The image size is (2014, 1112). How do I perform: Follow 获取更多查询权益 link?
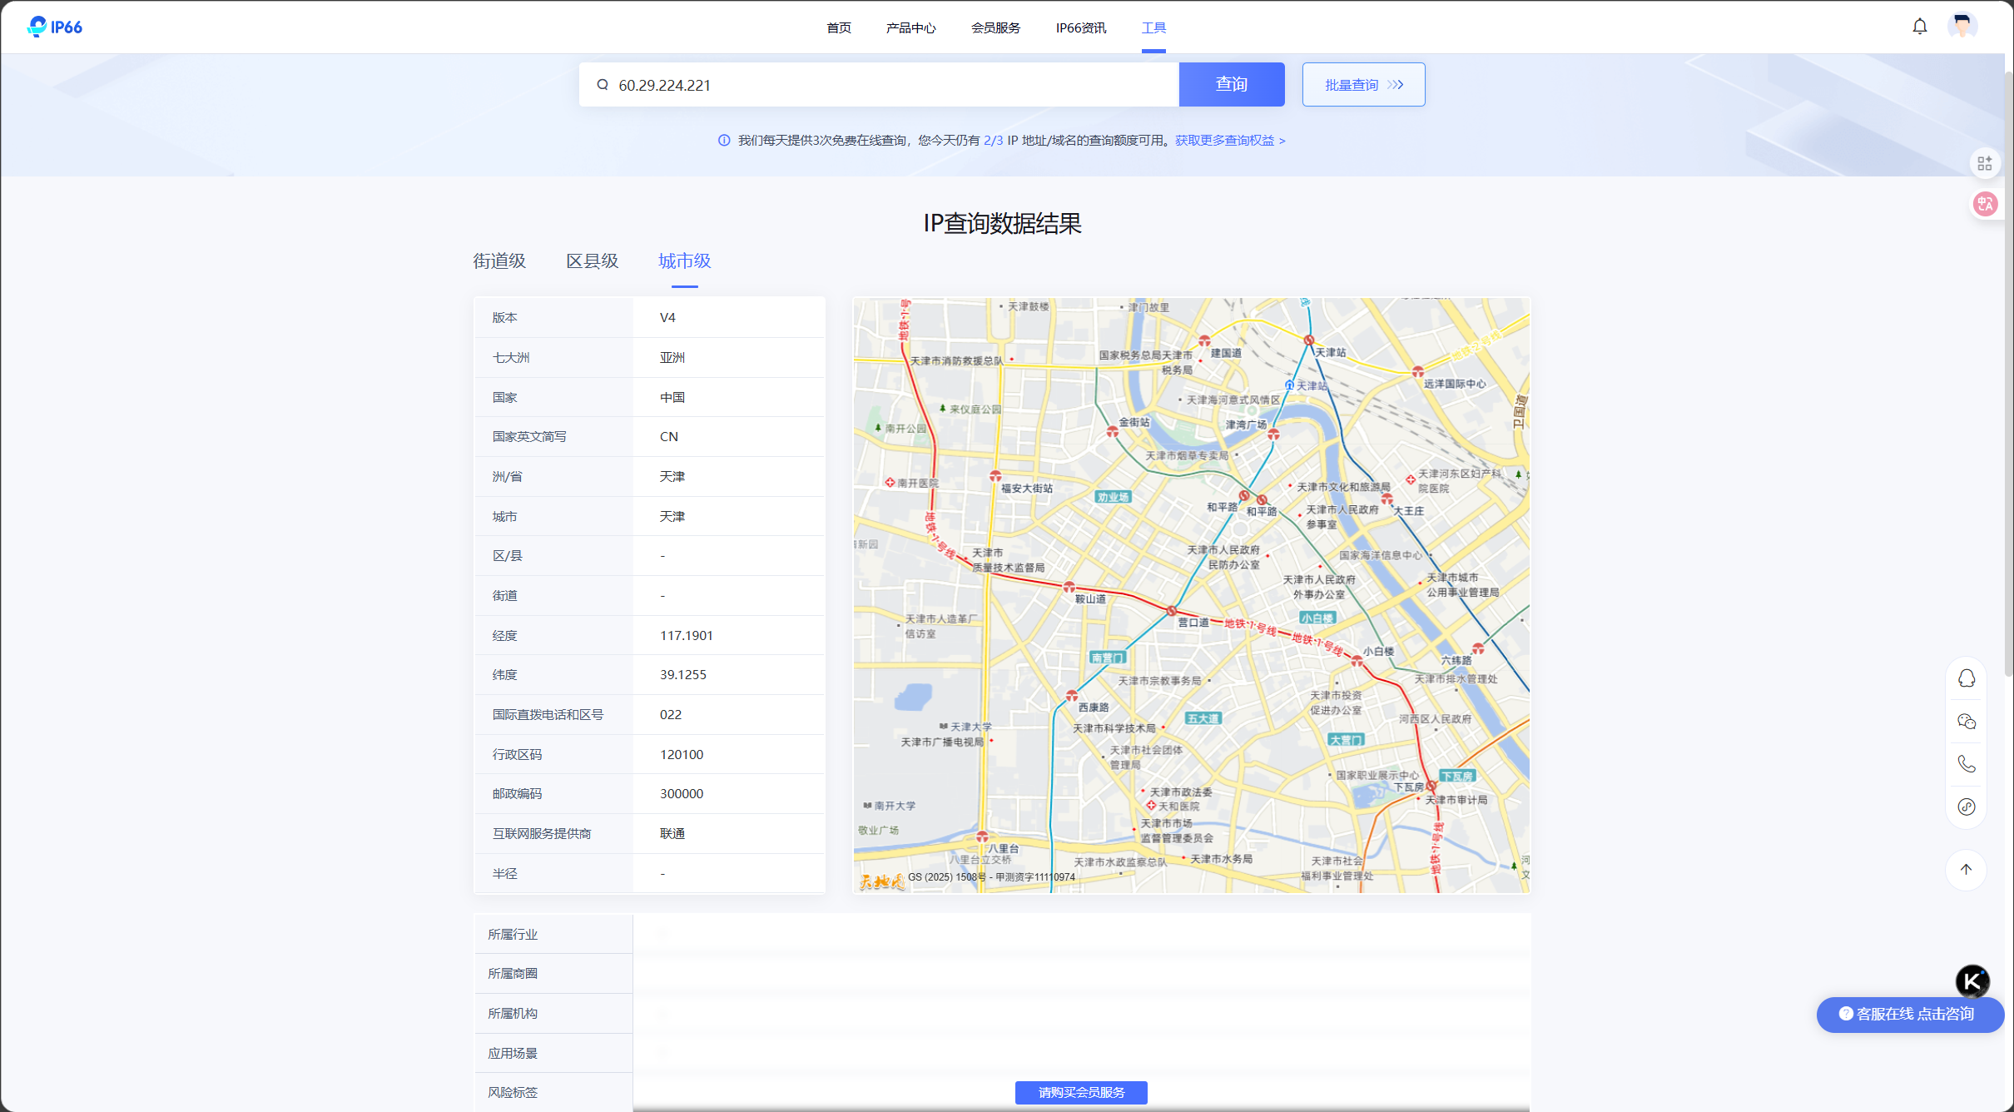tap(1229, 141)
